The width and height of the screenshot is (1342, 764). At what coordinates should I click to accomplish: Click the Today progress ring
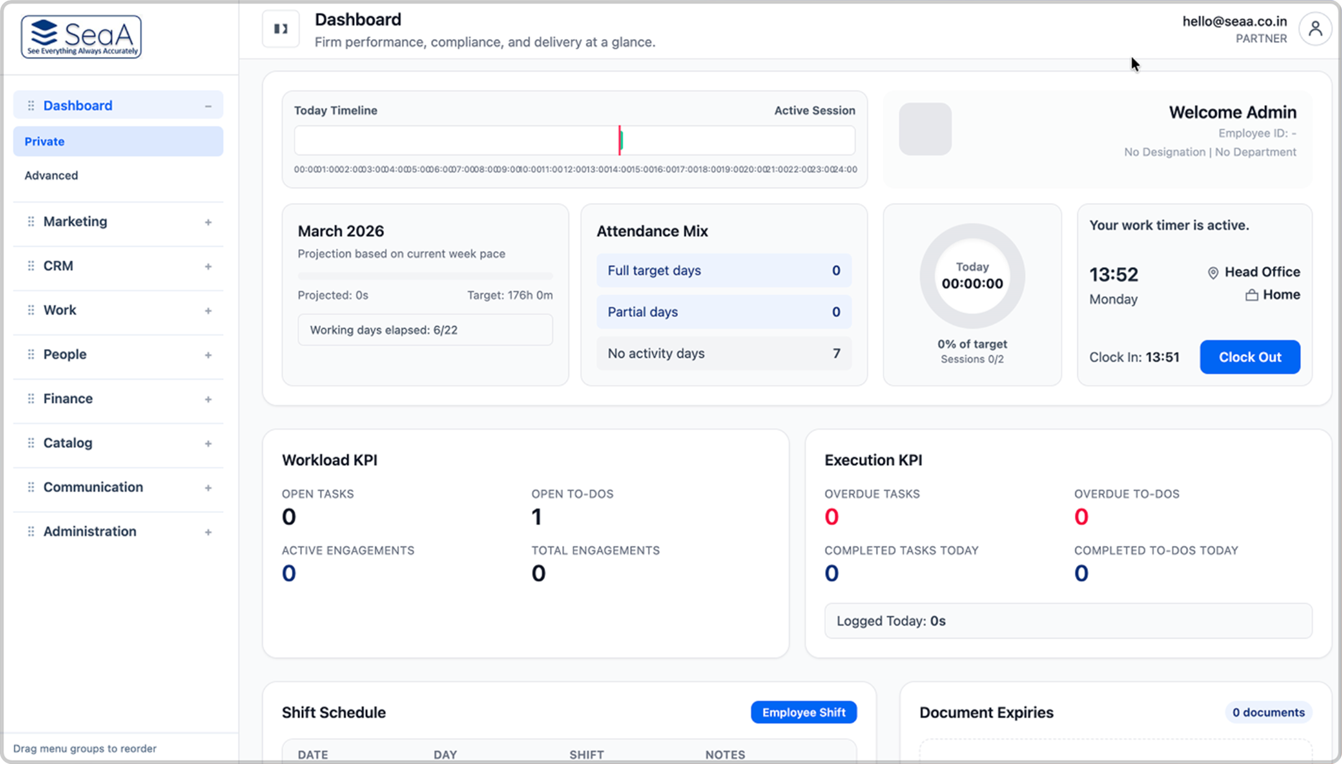(x=972, y=276)
